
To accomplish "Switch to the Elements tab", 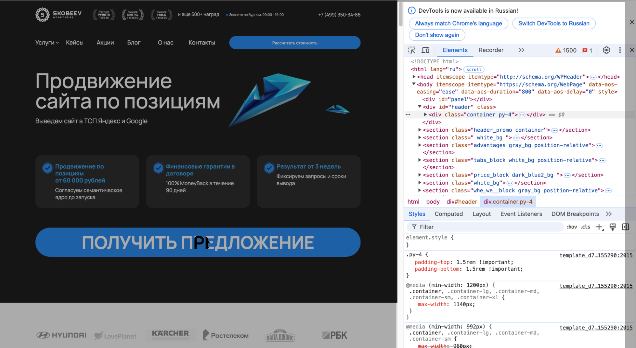I will click(455, 50).
